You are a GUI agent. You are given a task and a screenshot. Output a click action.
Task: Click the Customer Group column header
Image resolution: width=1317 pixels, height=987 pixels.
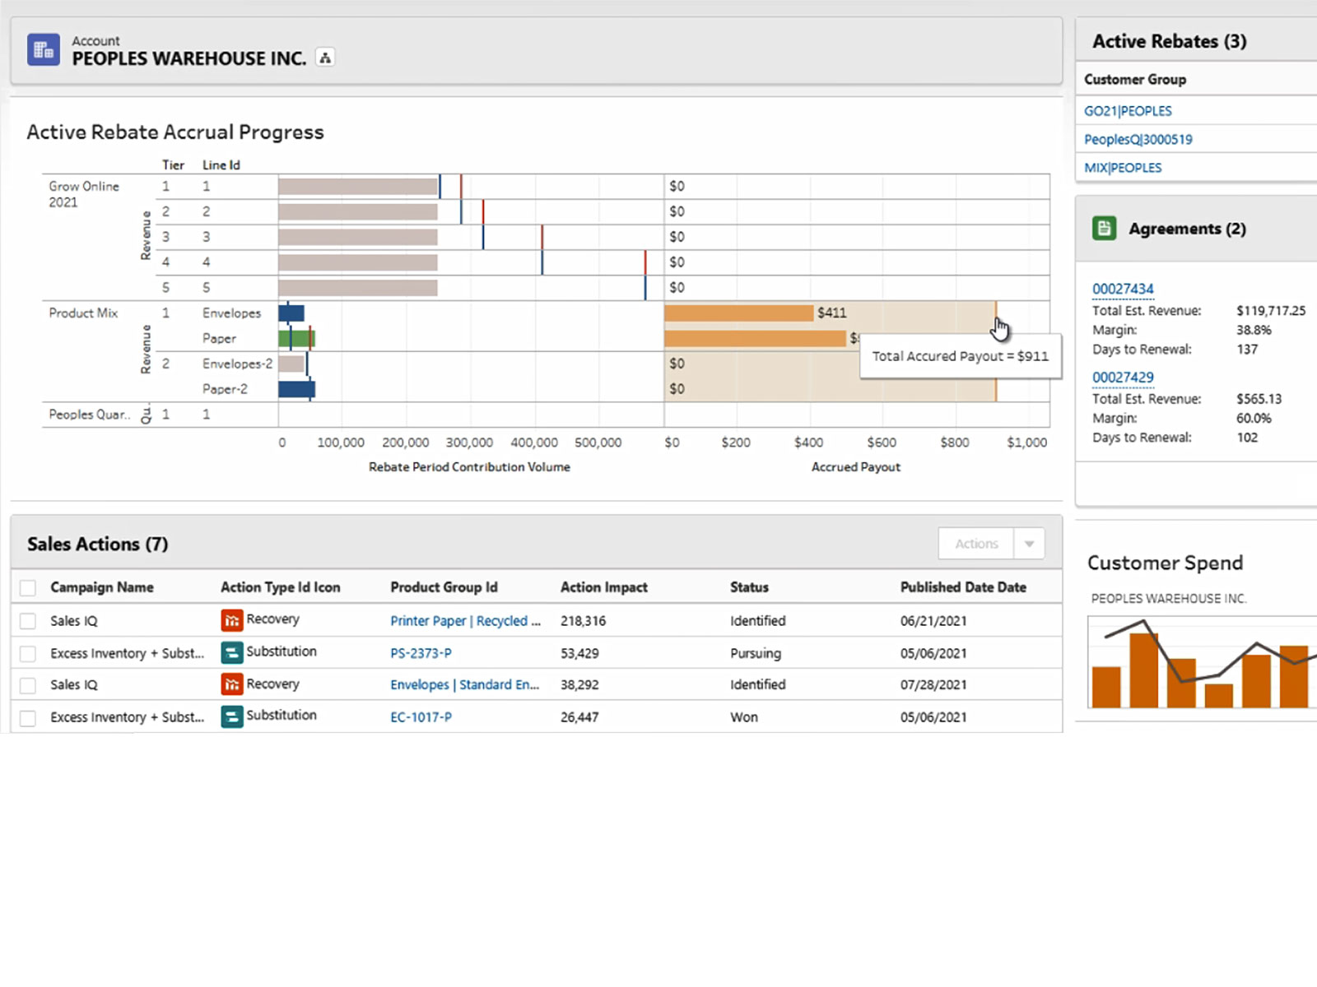pyautogui.click(x=1135, y=79)
